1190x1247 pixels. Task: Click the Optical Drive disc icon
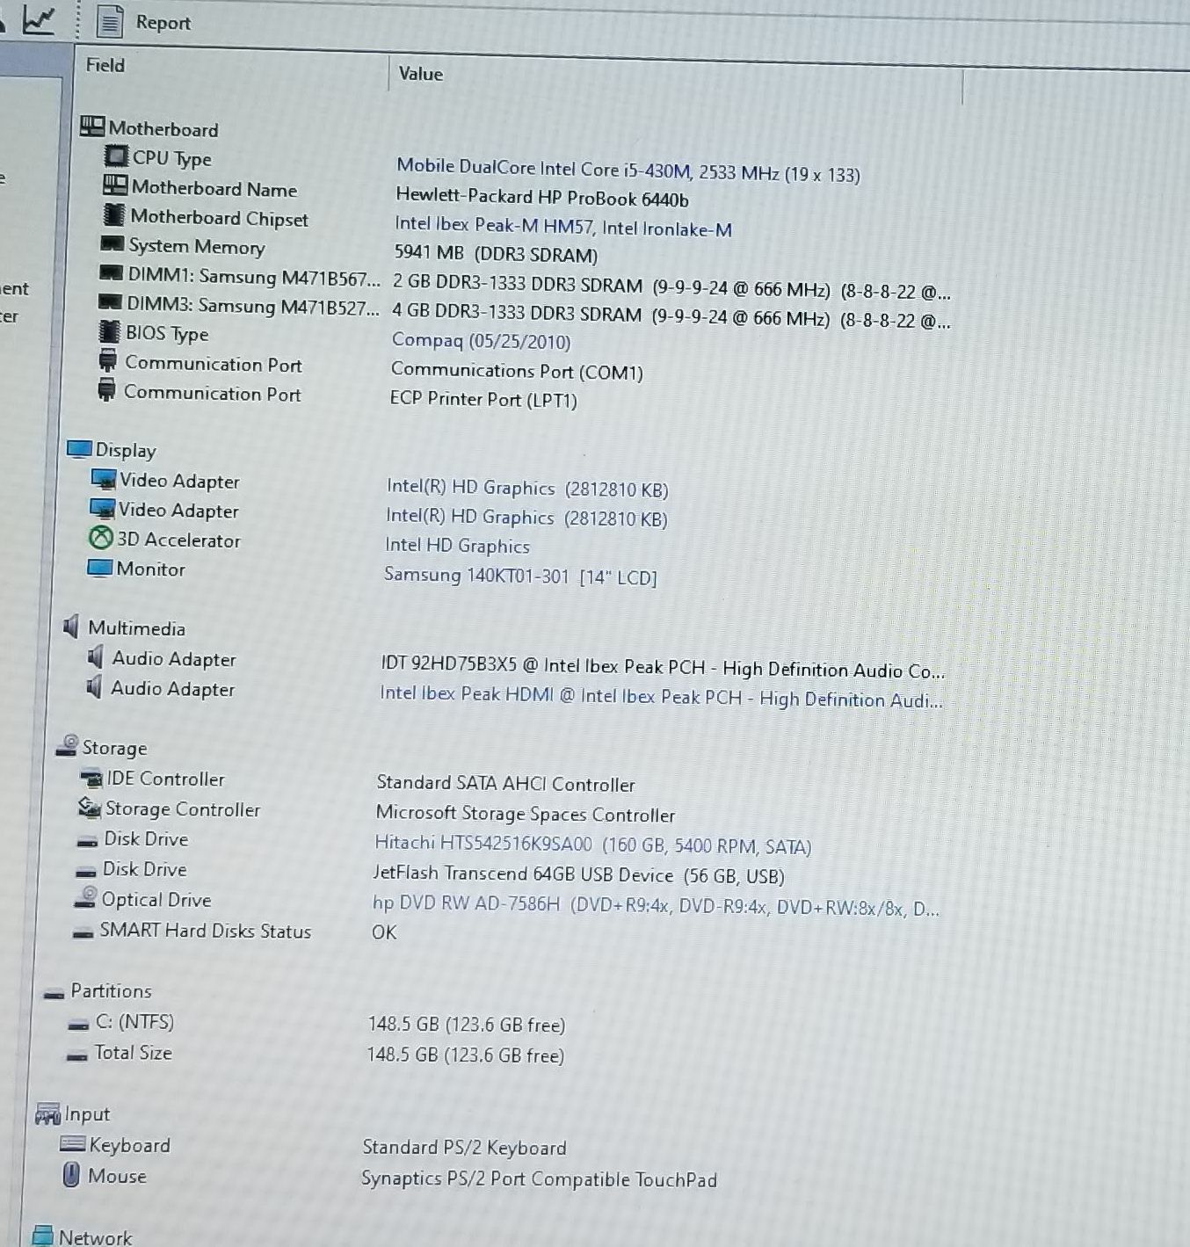(x=85, y=898)
